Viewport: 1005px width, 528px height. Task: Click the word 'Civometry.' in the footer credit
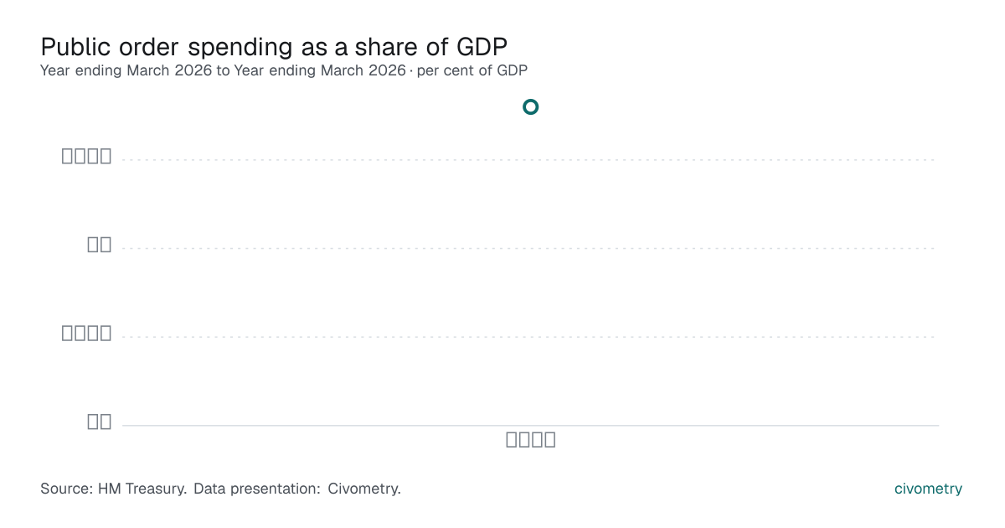coord(364,489)
